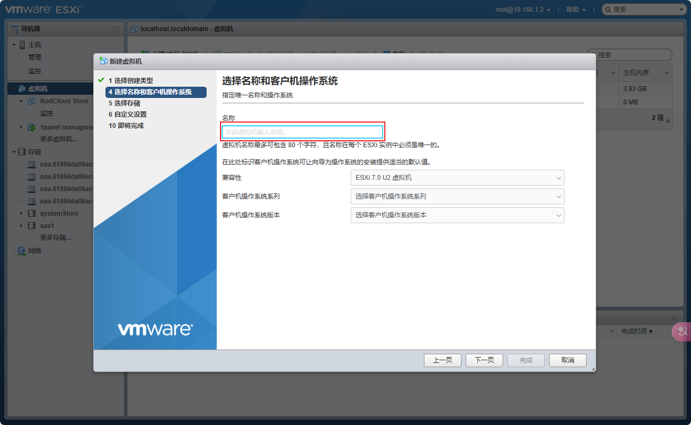Open the 客户机操作系统系列 dropdown
Viewport: 691px width, 425px height.
pyautogui.click(x=457, y=196)
